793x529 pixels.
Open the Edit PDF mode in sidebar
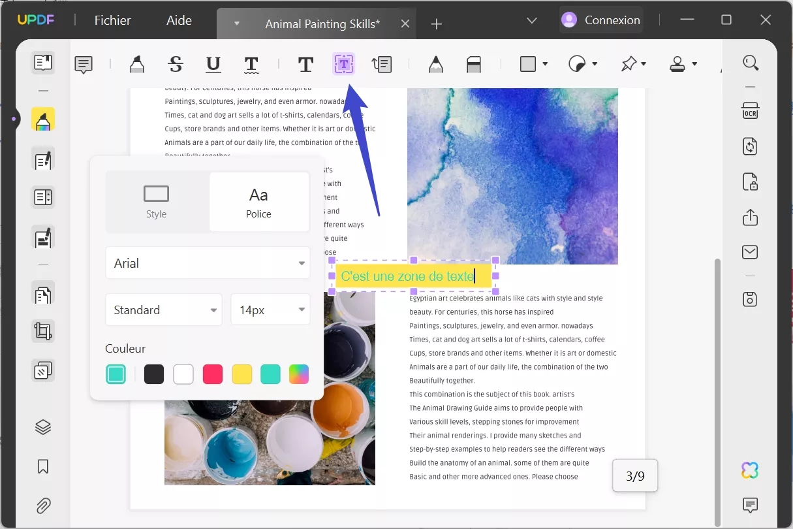[43, 159]
